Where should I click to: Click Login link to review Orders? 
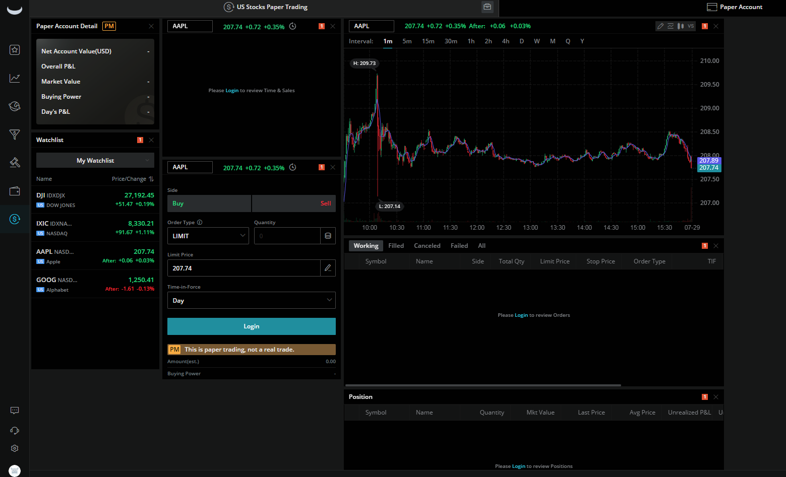coord(521,315)
